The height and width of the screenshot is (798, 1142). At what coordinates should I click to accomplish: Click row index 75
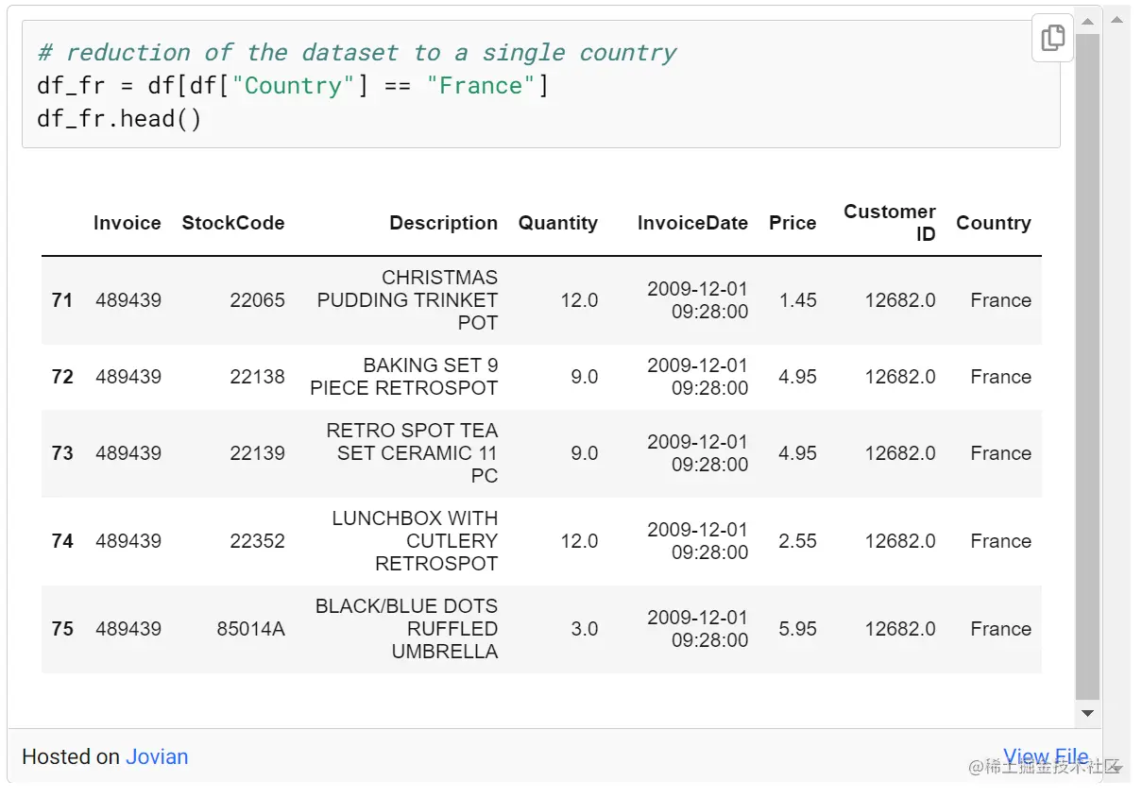pos(62,629)
